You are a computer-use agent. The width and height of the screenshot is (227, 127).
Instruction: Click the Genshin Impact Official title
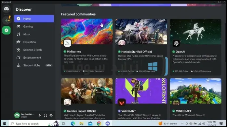[x=82, y=111]
